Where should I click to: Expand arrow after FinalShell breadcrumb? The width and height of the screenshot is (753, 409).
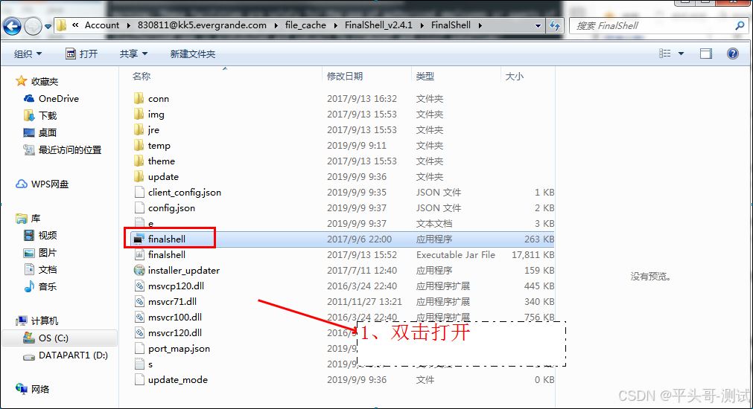click(480, 25)
